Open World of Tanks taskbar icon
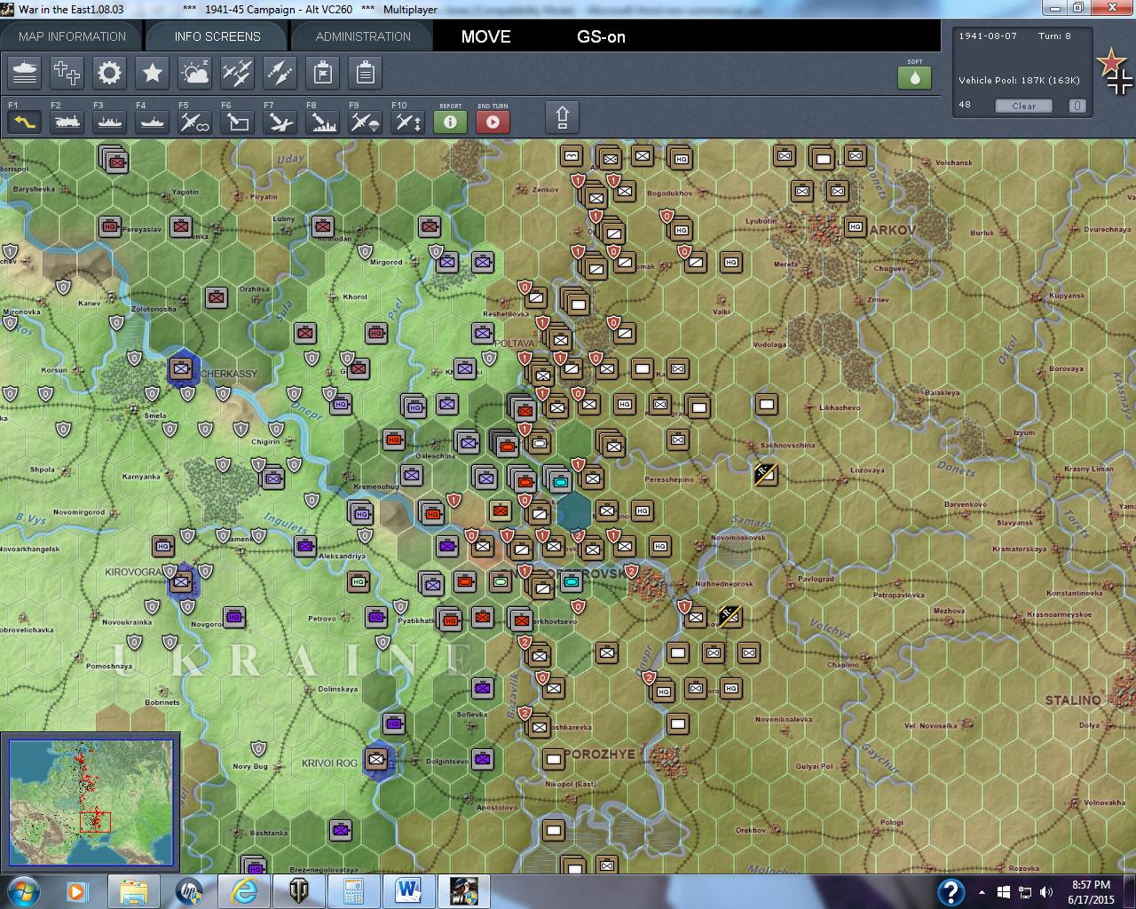This screenshot has height=909, width=1136. (x=299, y=891)
